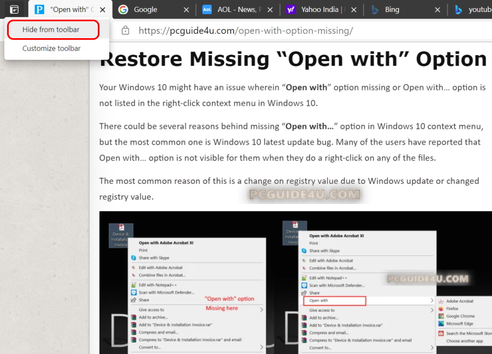Image resolution: width=492 pixels, height=354 pixels.
Task: Close the "Open with" pcguide4u tab
Action: coord(103,10)
